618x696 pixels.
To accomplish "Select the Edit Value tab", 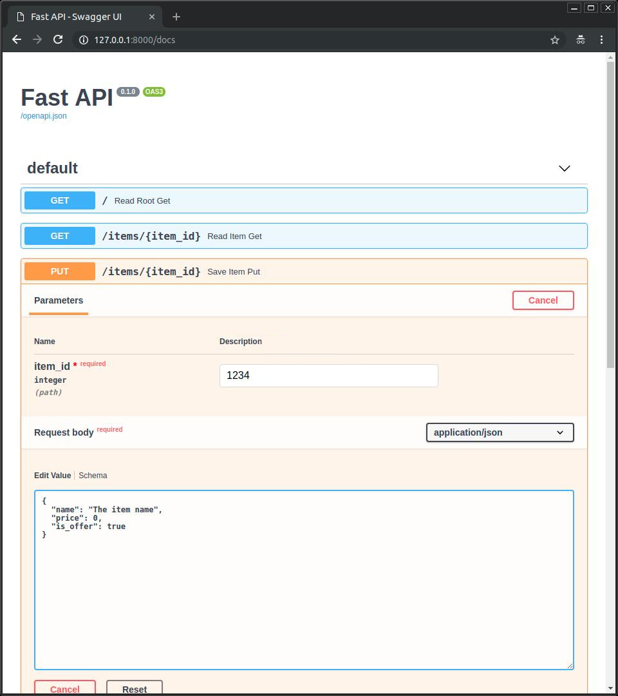I will pyautogui.click(x=52, y=475).
